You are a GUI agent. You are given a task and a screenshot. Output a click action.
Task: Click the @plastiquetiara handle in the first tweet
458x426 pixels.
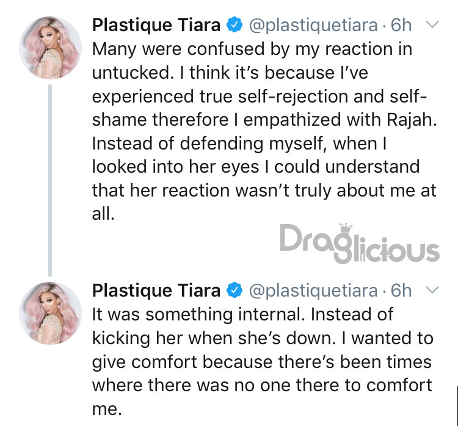(x=313, y=26)
